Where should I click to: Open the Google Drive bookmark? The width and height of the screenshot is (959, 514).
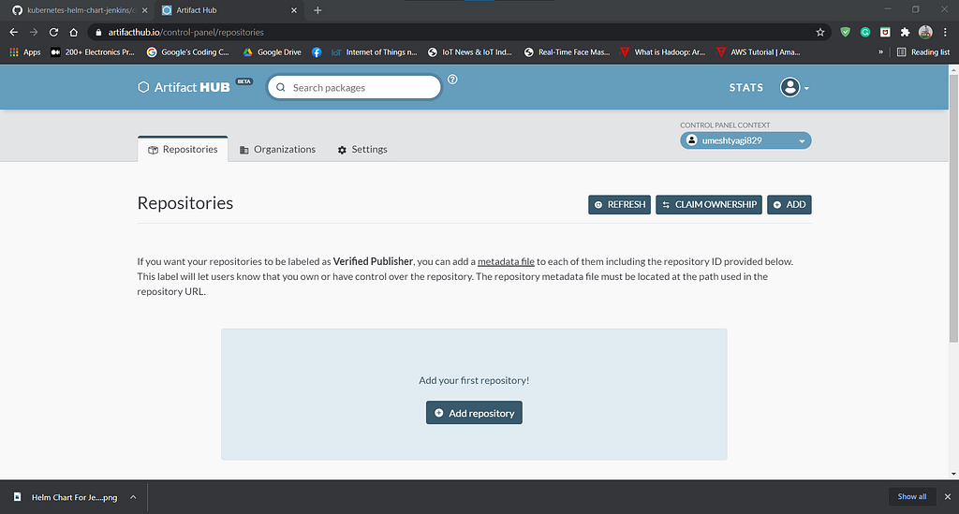273,52
